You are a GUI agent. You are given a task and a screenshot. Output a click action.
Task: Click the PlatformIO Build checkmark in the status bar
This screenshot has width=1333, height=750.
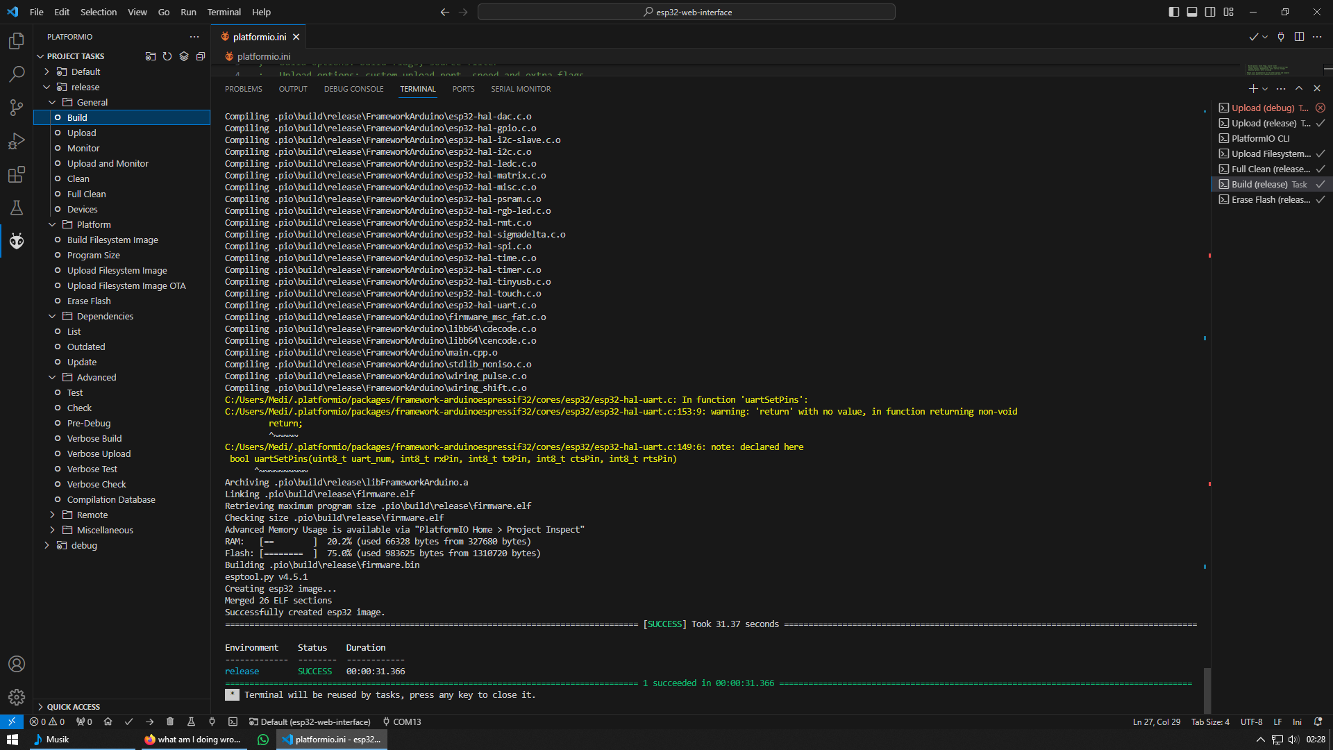point(128,722)
